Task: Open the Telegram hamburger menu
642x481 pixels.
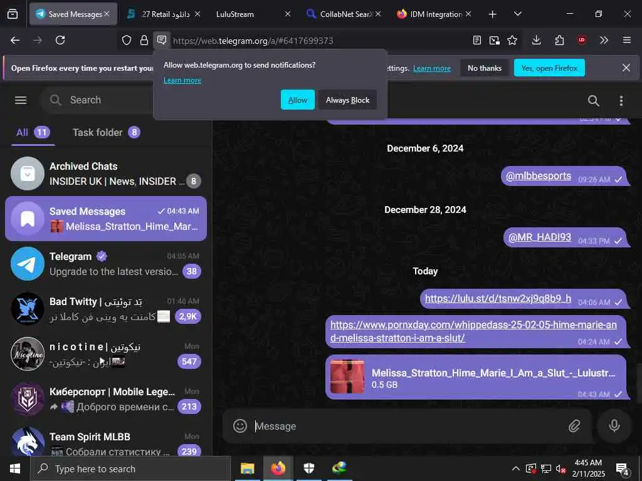Action: [x=21, y=100]
